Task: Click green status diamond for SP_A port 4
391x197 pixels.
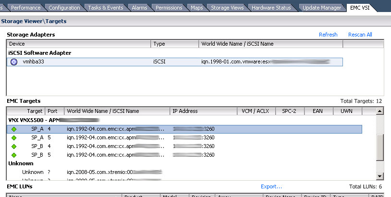Action: [14, 129]
